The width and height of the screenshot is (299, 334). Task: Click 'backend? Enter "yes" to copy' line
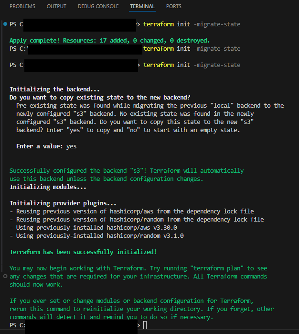(128, 130)
